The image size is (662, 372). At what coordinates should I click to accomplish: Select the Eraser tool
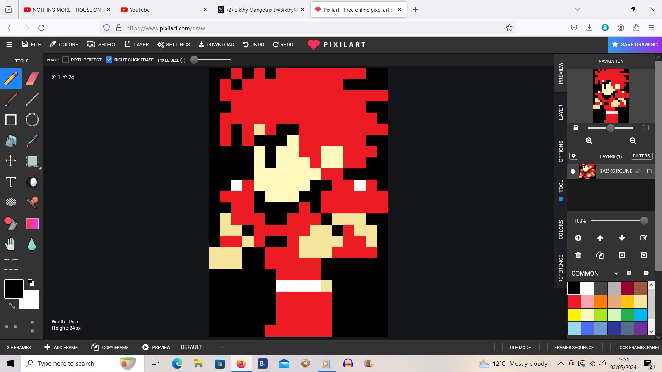(x=32, y=79)
